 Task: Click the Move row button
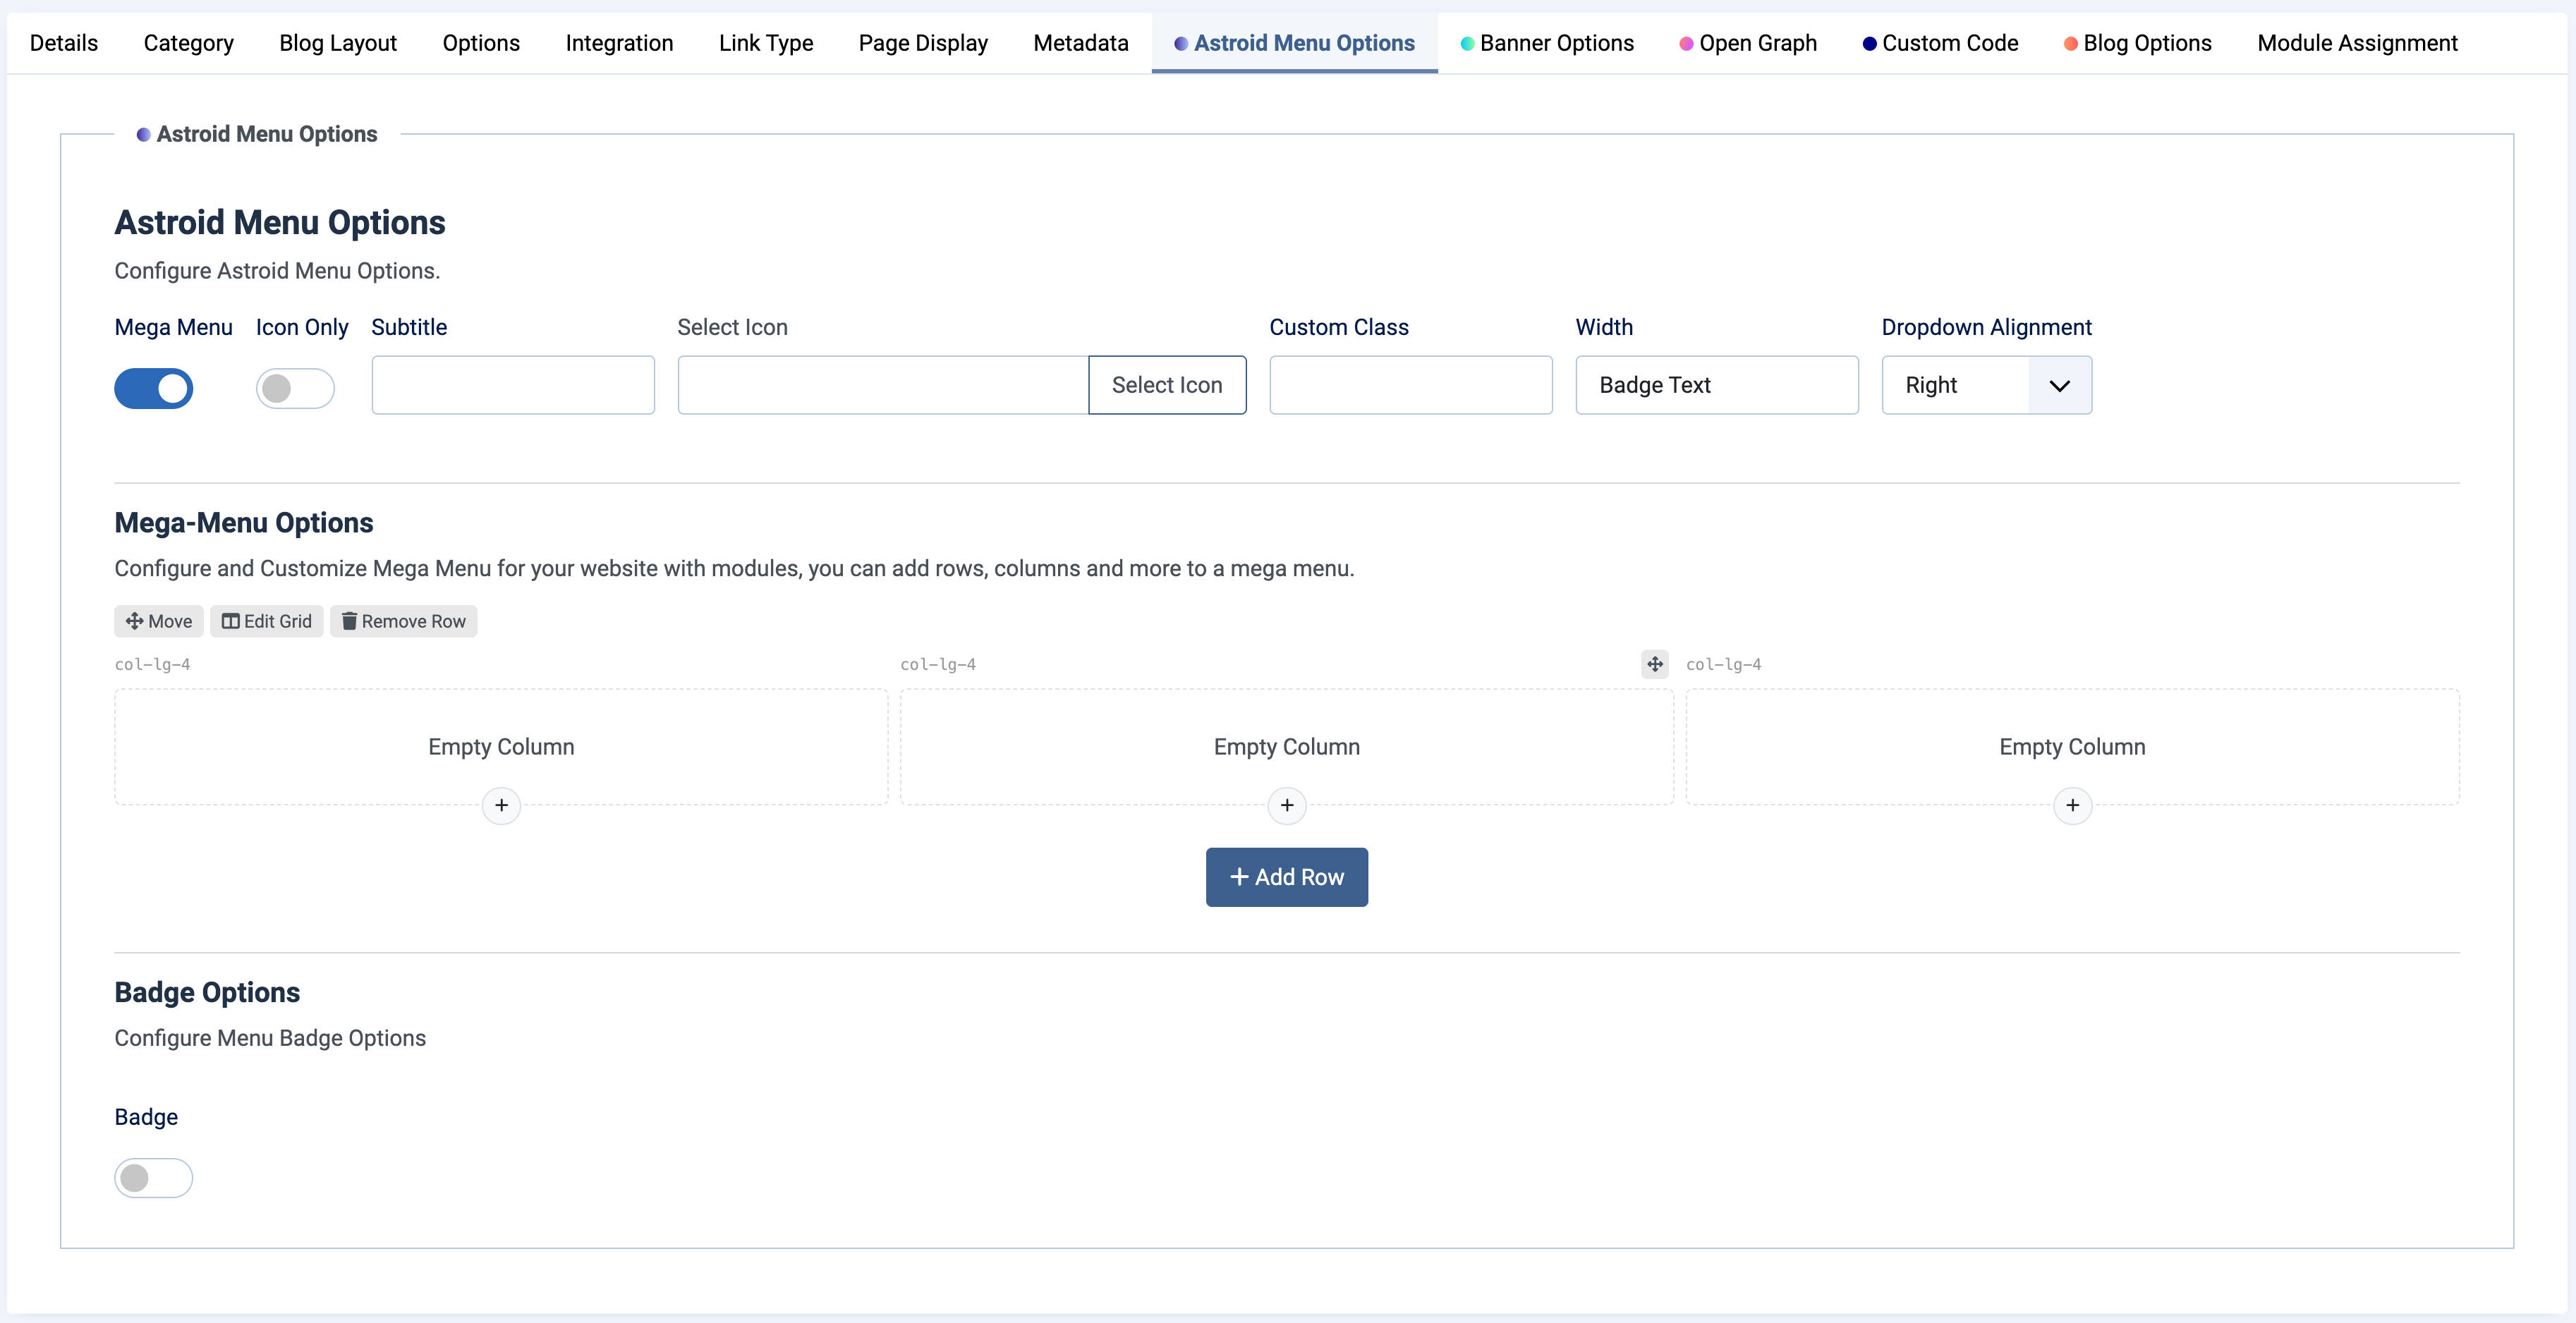159,621
